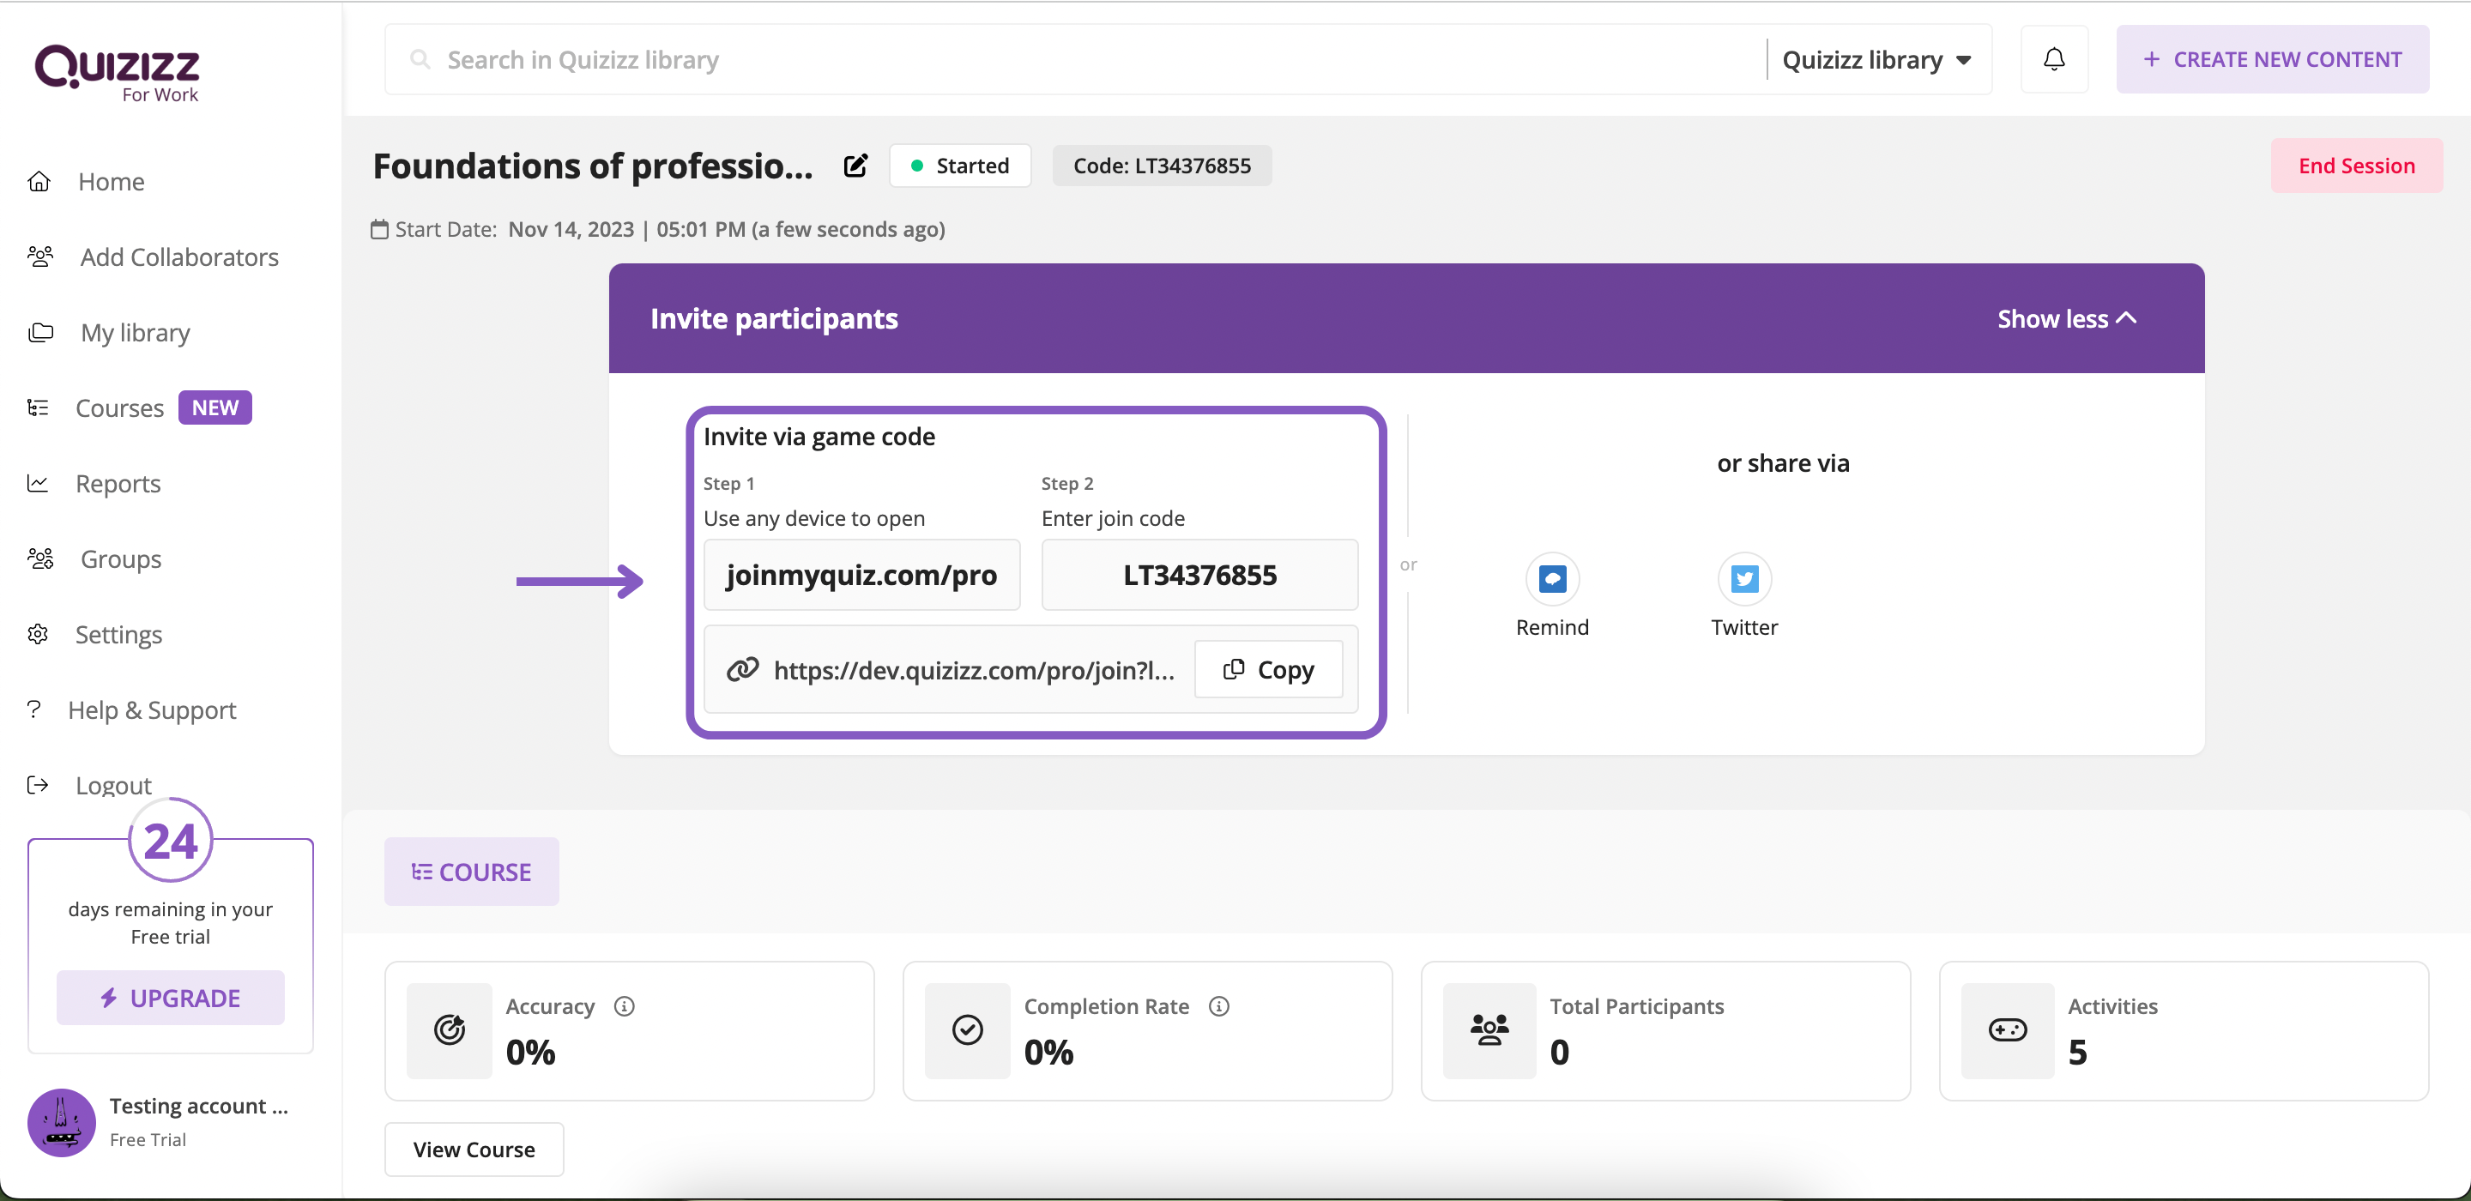Click the Logout arrow icon
The height and width of the screenshot is (1201, 2471).
(38, 785)
